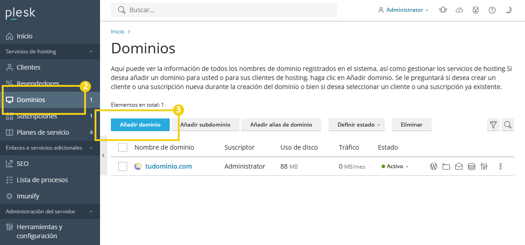Image resolution: width=525 pixels, height=245 pixels.
Task: Open WordPress icon for tudominio.com
Action: pos(434,166)
